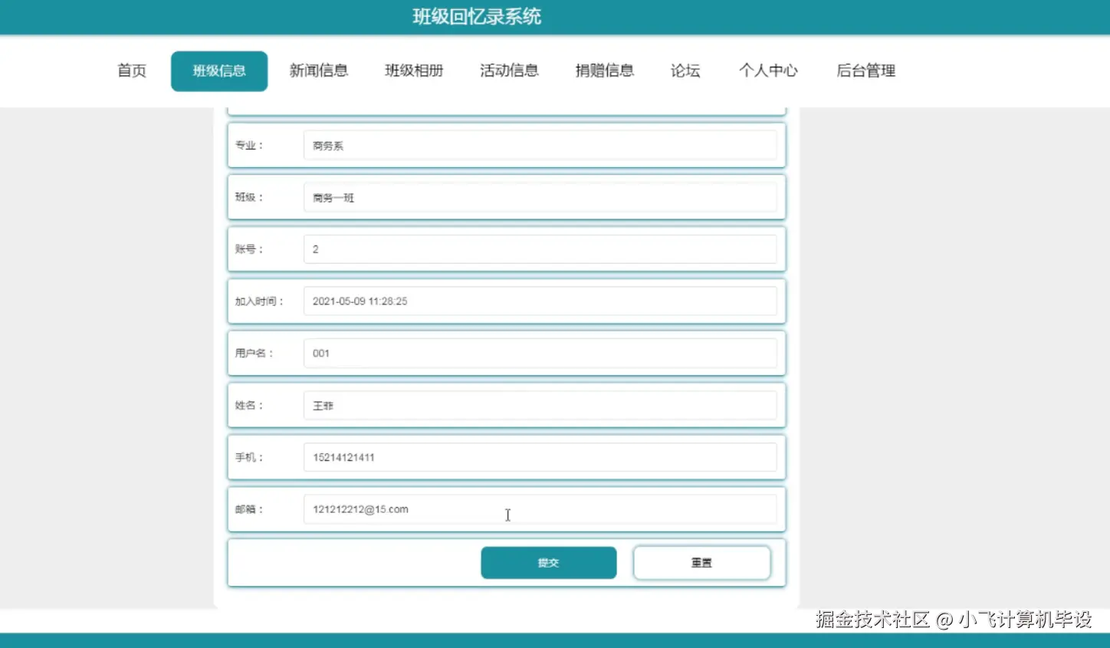This screenshot has height=648, width=1110.
Task: Click the 专业 major input field
Action: (x=540, y=145)
